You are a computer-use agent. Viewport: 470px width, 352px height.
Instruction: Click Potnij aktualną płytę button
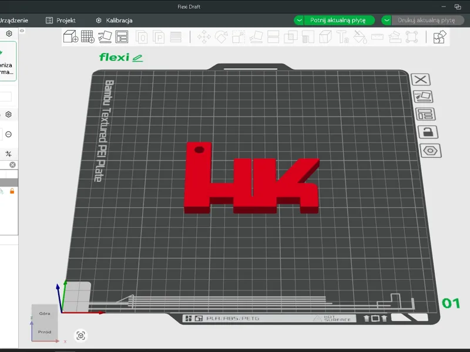(x=340, y=21)
